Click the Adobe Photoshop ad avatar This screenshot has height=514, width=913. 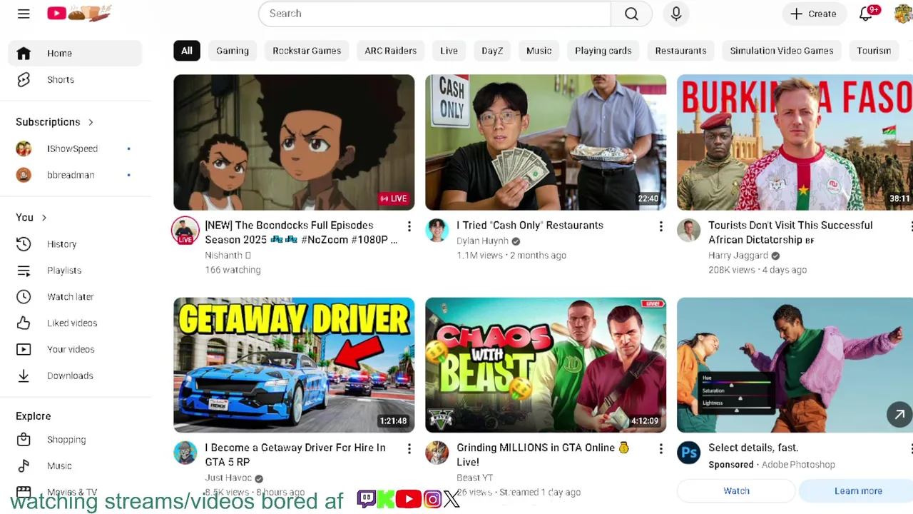coord(688,453)
